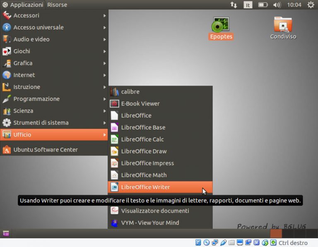Image resolution: width=318 pixels, height=247 pixels.
Task: Launch Ubuntu Software Center
Action: click(54, 150)
